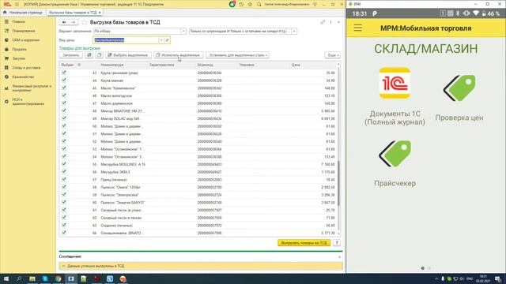Open Chrome from the taskbar
Screen dimensions: 506x284
[58, 278]
